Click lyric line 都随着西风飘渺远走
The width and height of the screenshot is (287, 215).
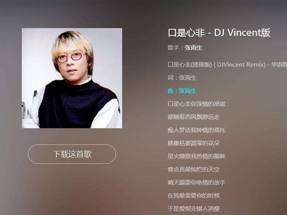click(193, 117)
